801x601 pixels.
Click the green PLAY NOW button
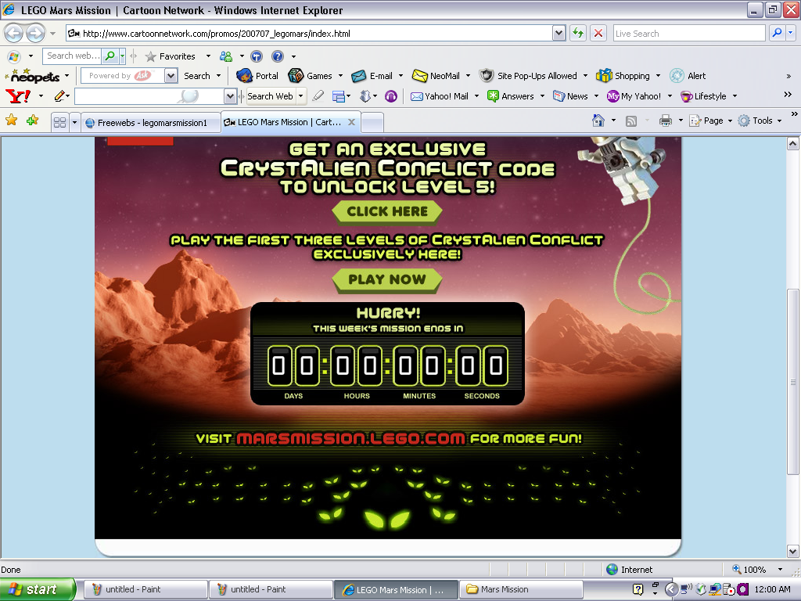coord(386,279)
